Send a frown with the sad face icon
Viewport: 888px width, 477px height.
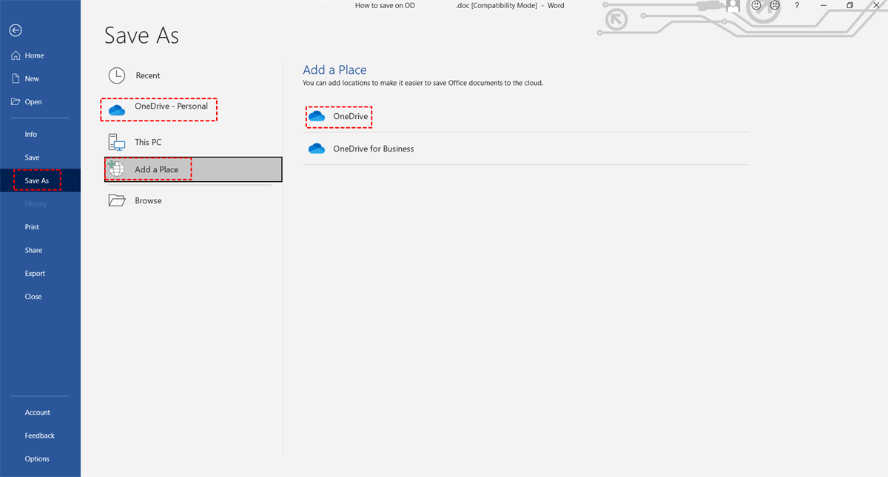[x=775, y=5]
